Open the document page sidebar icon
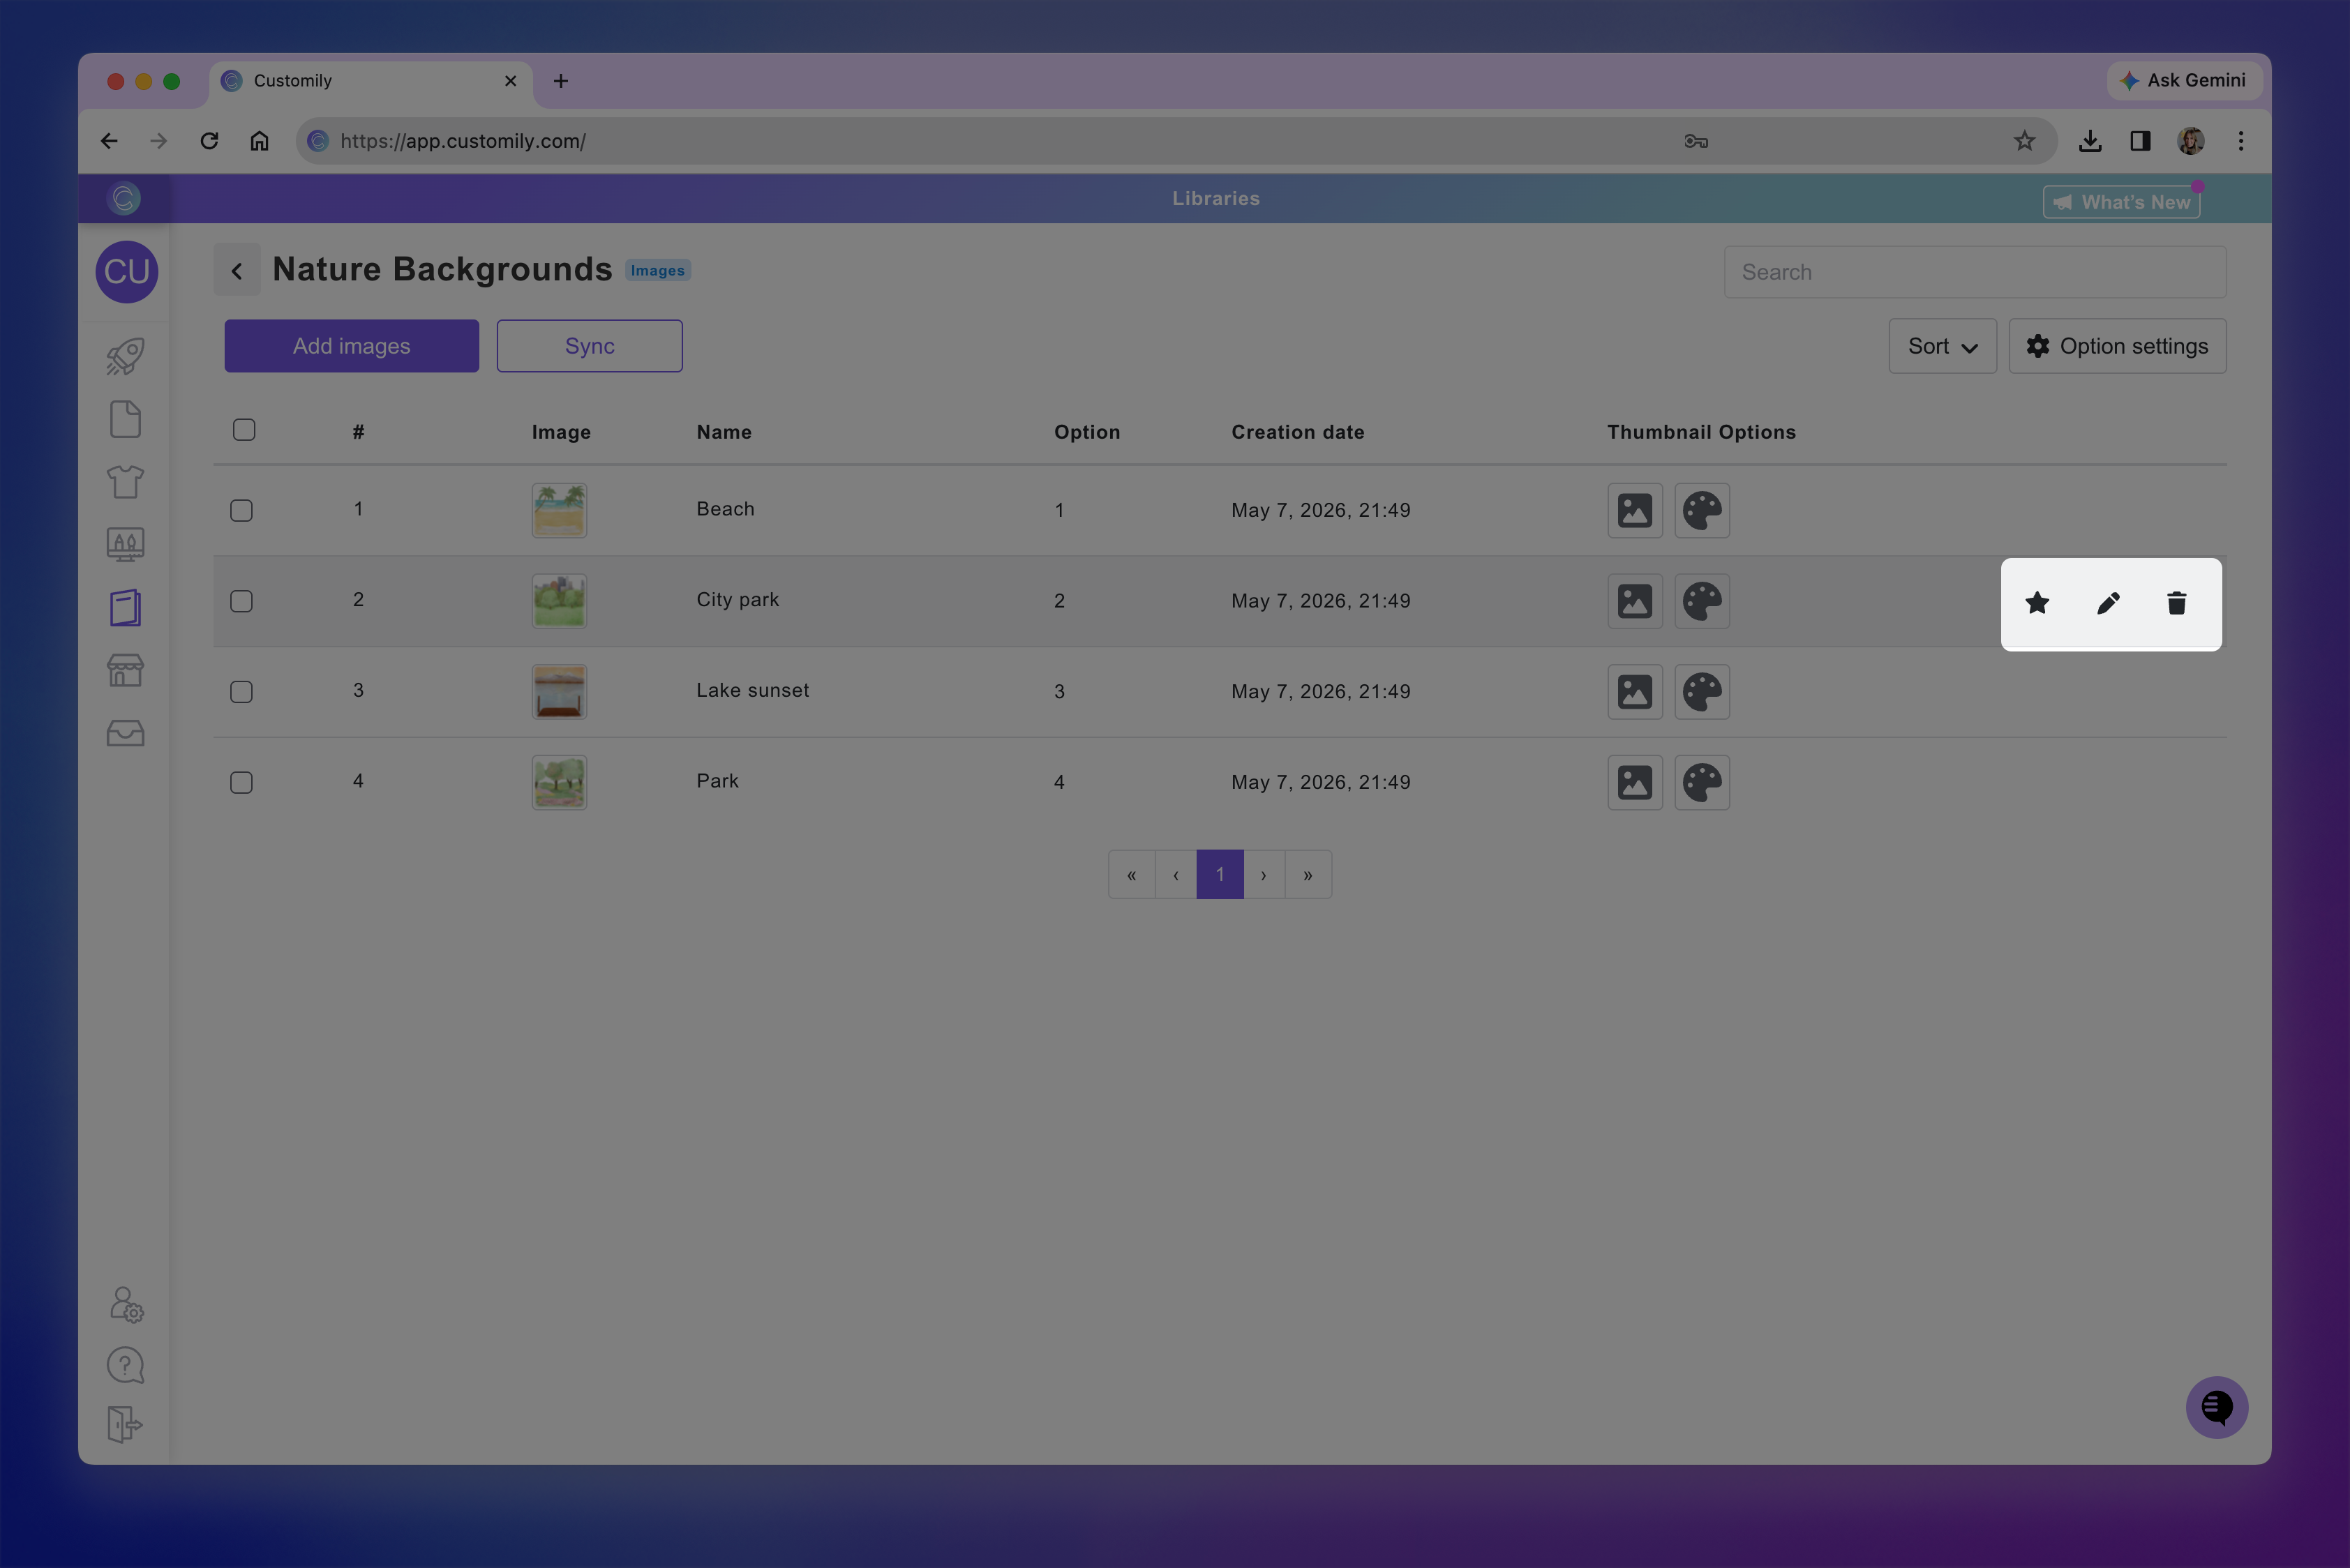 click(x=125, y=419)
